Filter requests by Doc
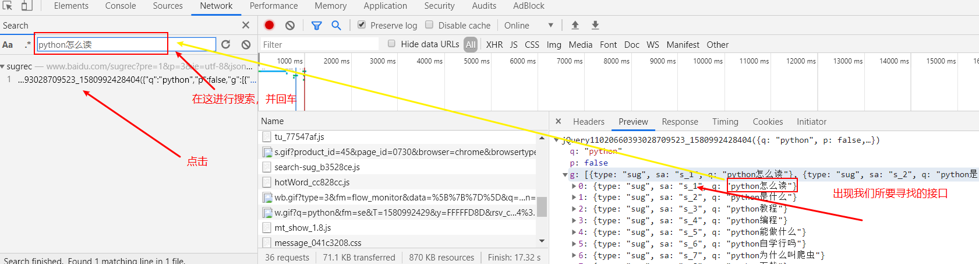 [x=631, y=44]
